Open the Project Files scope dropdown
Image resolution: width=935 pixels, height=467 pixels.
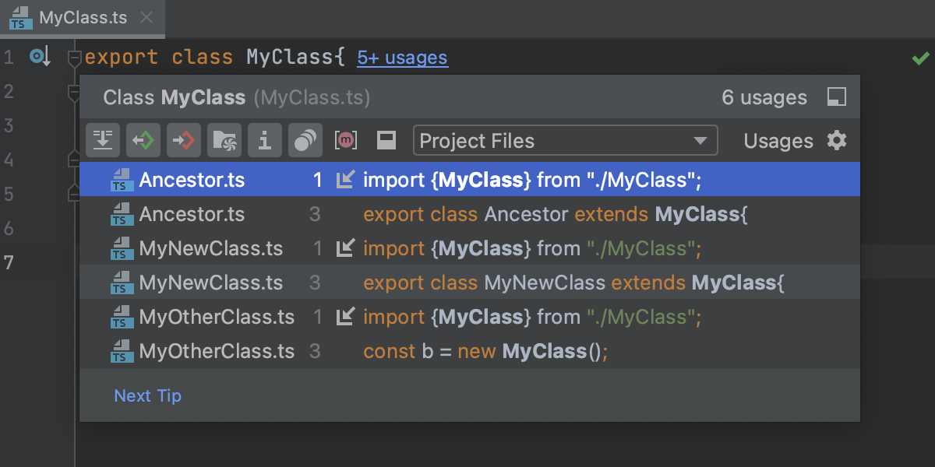[565, 141]
